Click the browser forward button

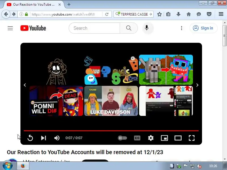[x=14, y=14]
